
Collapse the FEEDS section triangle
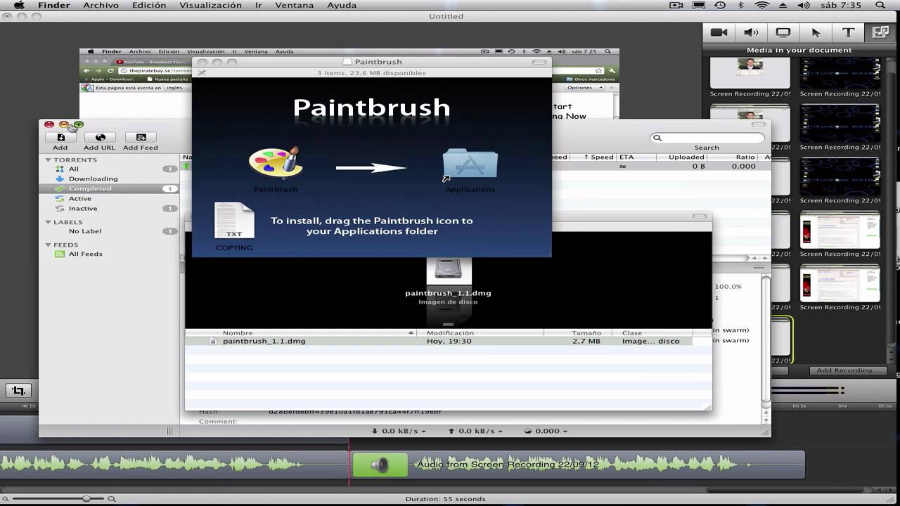pos(49,245)
